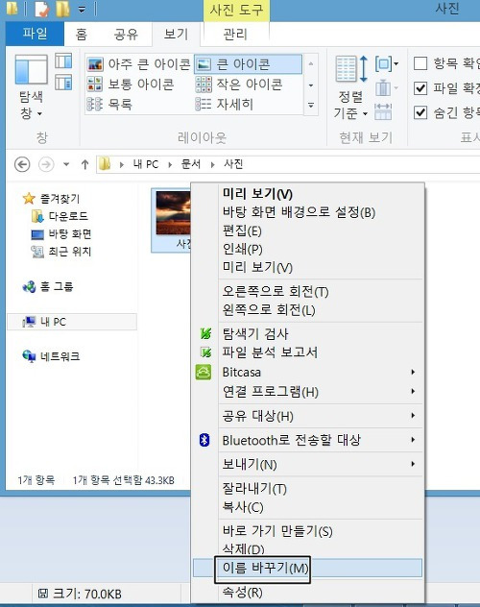Expand the layout gallery more arrow
Screen dimensions: 480x607
(x=311, y=105)
